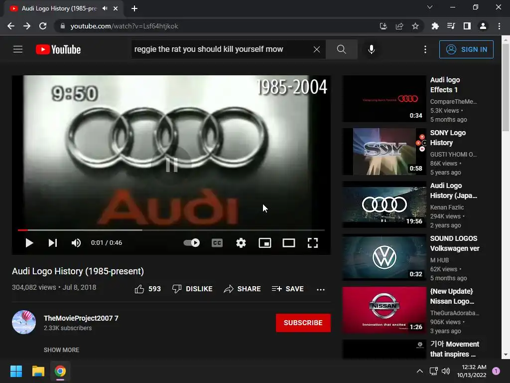The image size is (510, 383).
Task: Show hidden system tray icons
Action: coord(420,371)
